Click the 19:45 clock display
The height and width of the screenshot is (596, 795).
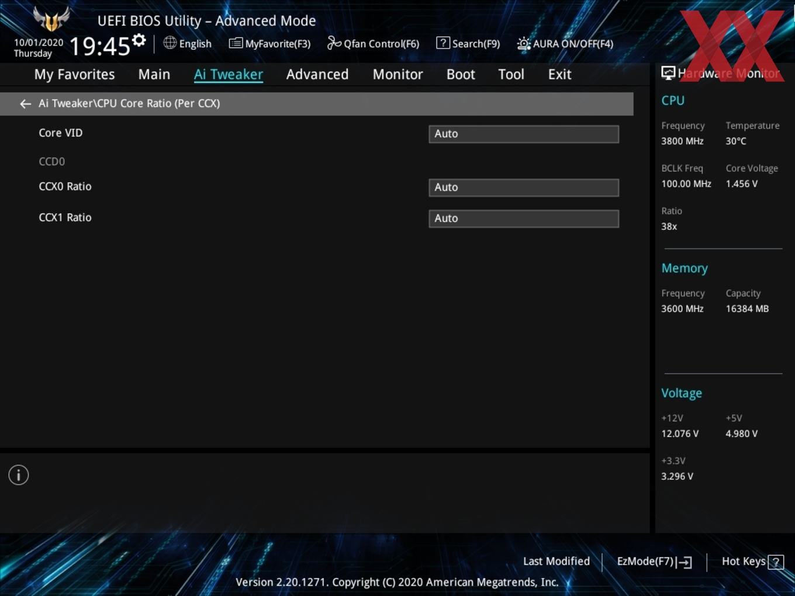100,46
